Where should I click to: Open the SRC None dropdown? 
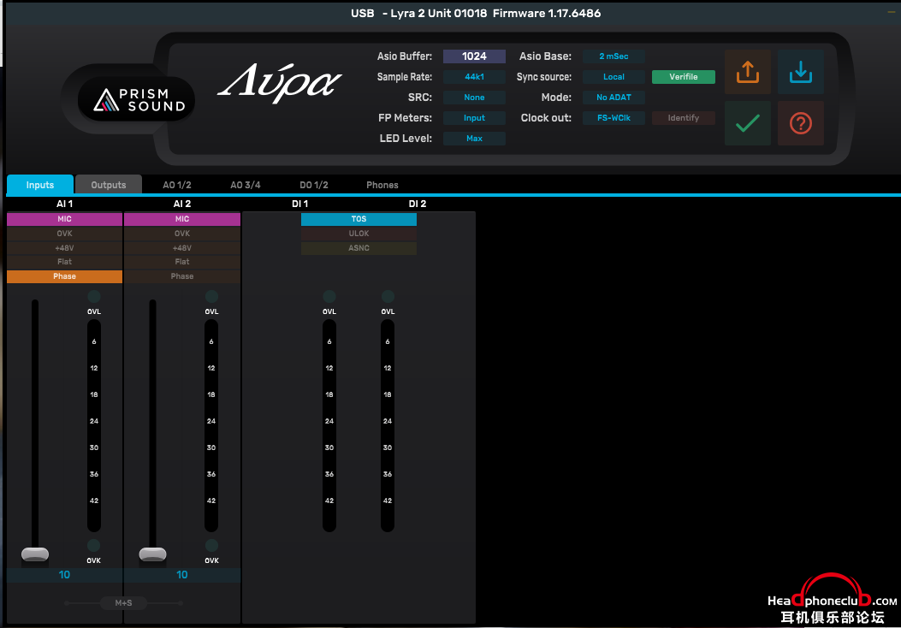474,98
